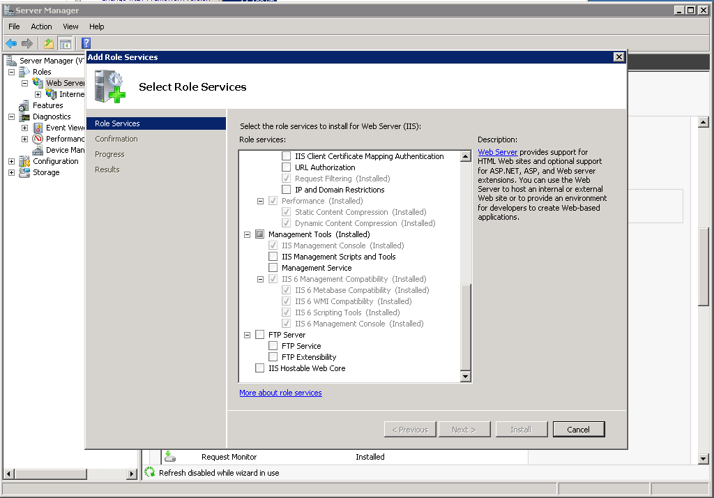Image resolution: width=714 pixels, height=498 pixels.
Task: Enable the Management Service checkbox
Action: [273, 268]
